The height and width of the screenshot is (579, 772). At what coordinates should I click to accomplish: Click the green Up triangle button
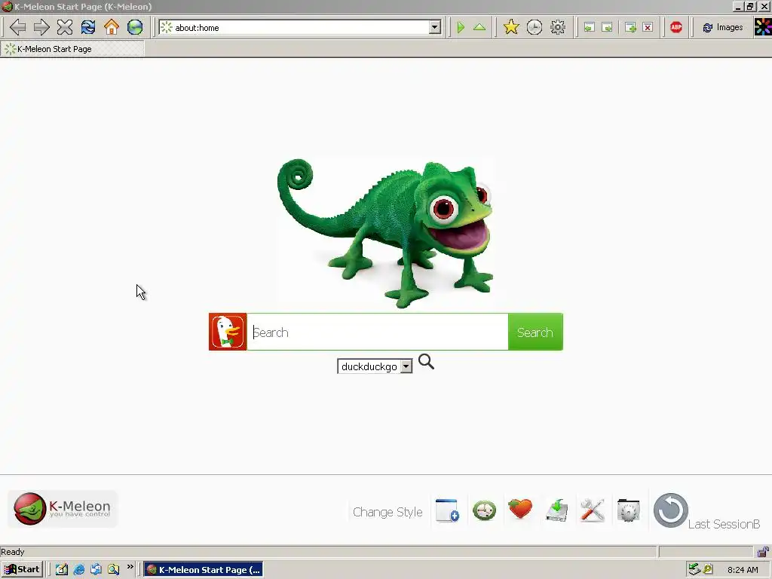[479, 27]
